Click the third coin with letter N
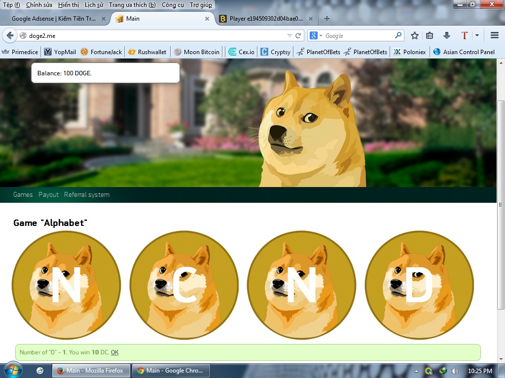 point(301,285)
